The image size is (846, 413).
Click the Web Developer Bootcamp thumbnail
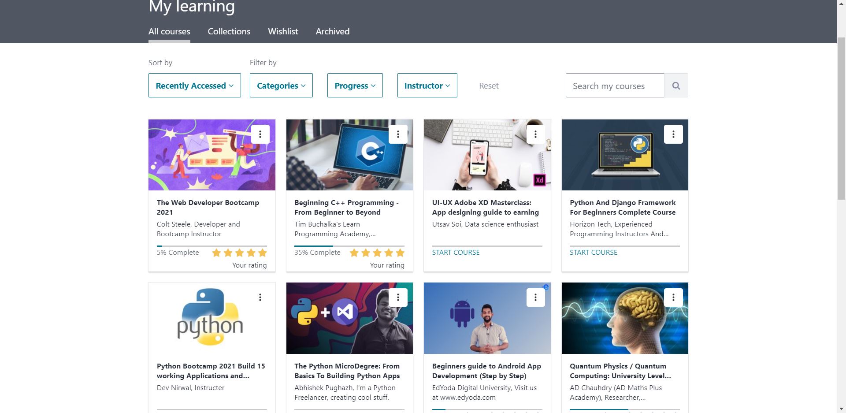pos(212,155)
